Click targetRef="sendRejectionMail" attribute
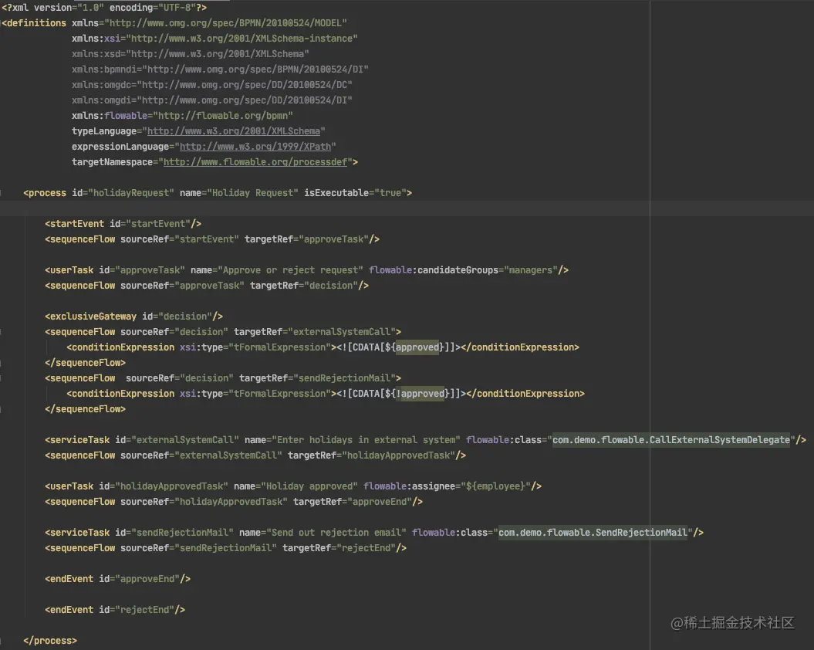 317,378
